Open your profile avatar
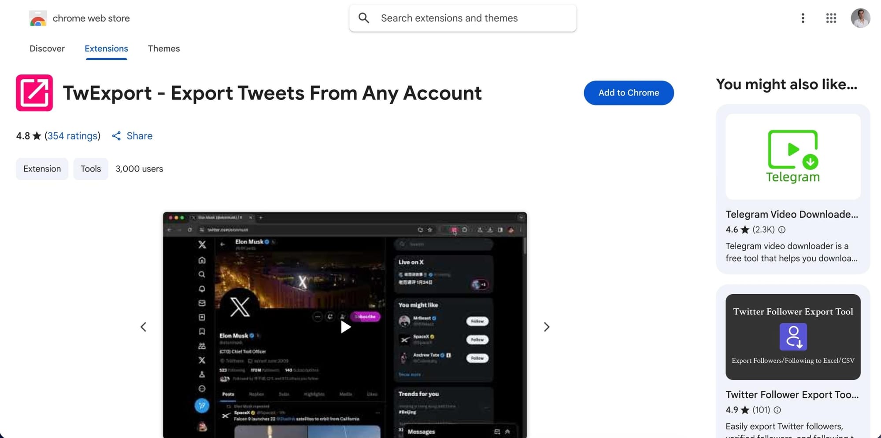 (860, 18)
